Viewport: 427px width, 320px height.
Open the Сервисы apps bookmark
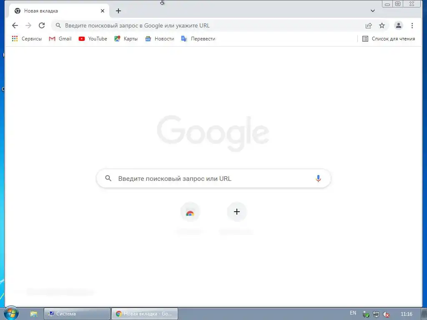pos(27,39)
